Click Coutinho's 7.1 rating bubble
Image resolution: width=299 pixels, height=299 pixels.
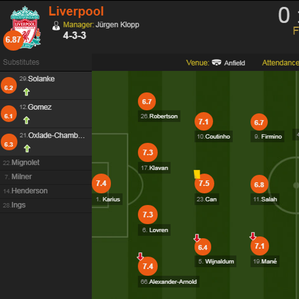click(x=204, y=122)
